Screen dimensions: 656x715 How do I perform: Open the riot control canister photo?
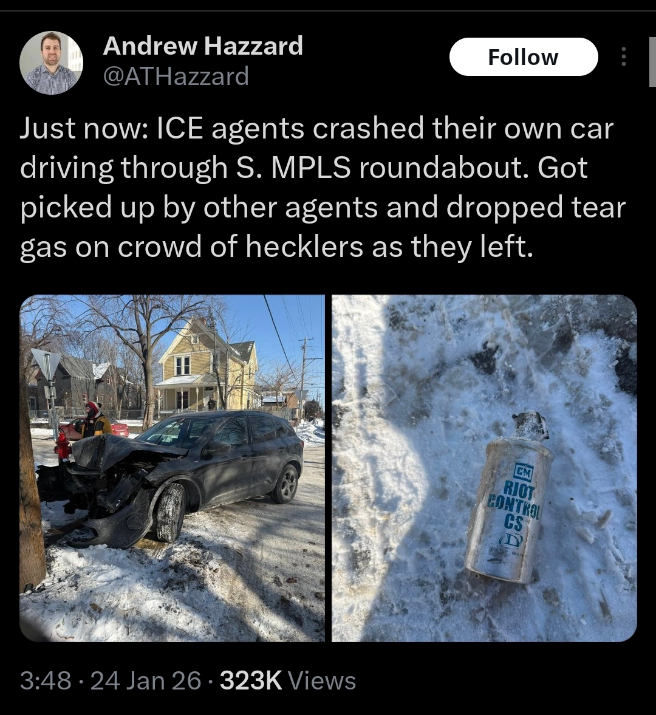coord(484,468)
